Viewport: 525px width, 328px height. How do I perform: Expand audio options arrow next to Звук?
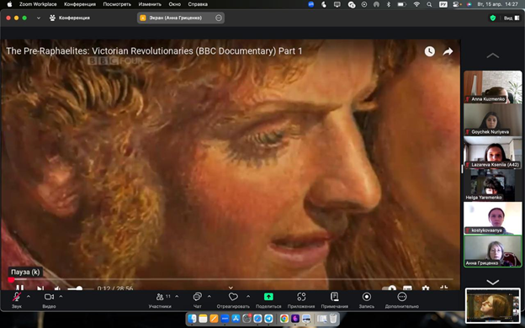tap(28, 296)
